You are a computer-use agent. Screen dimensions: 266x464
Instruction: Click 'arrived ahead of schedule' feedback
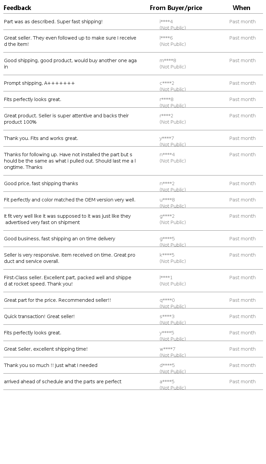pyautogui.click(x=63, y=382)
